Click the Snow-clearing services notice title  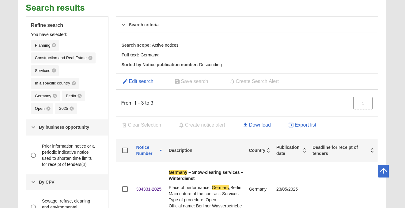point(206,175)
